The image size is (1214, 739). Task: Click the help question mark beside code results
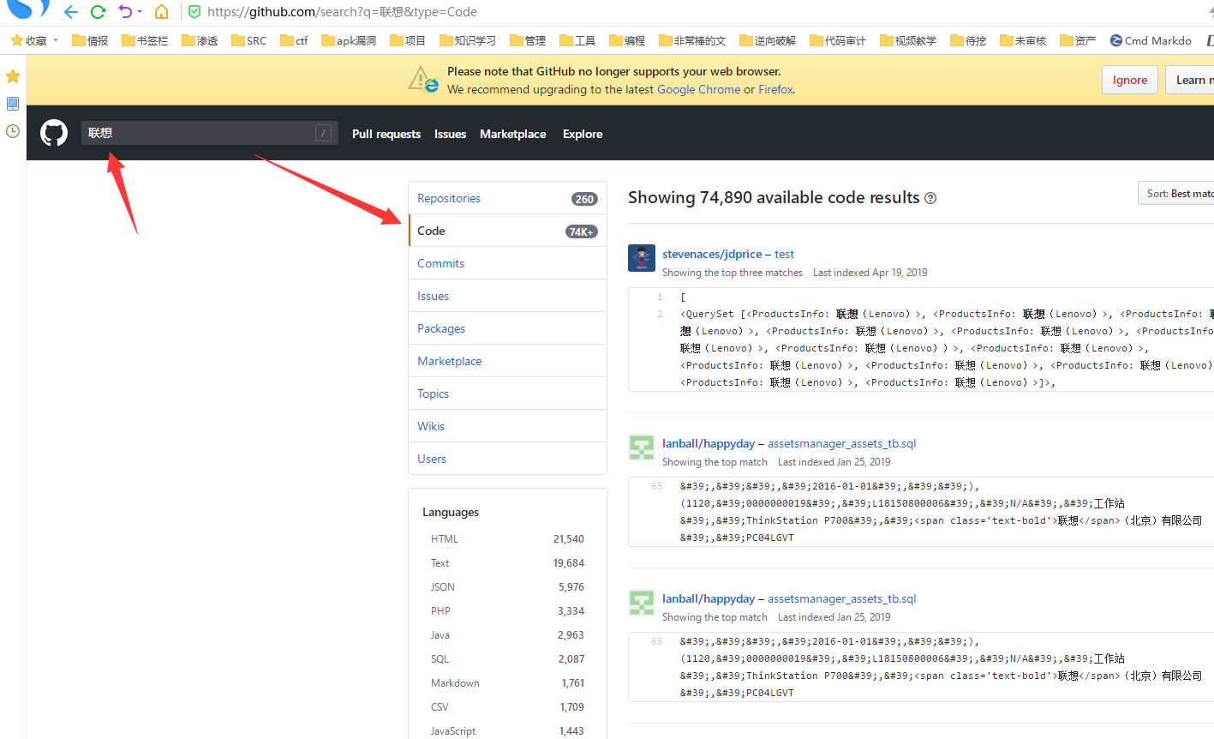(x=930, y=198)
